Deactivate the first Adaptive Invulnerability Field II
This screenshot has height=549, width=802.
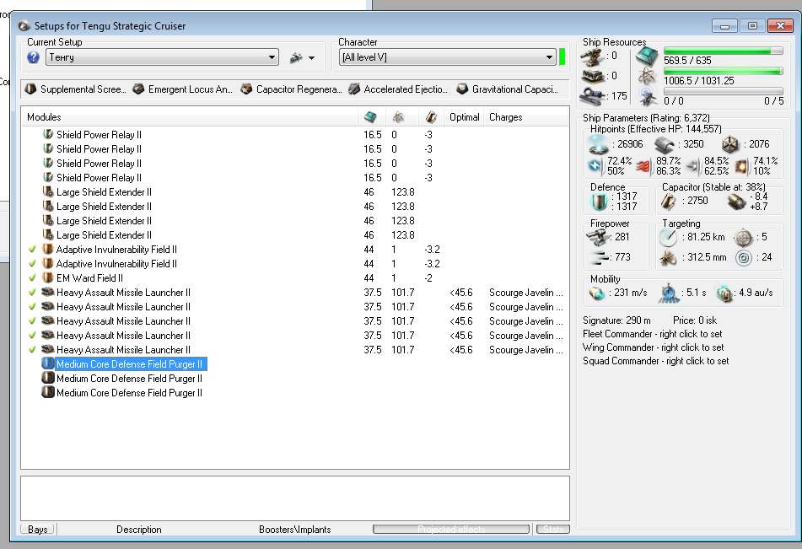(33, 250)
